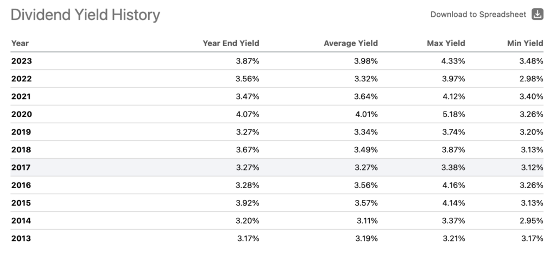Click the Min Yield column header
The image size is (556, 253).
pyautogui.click(x=525, y=43)
